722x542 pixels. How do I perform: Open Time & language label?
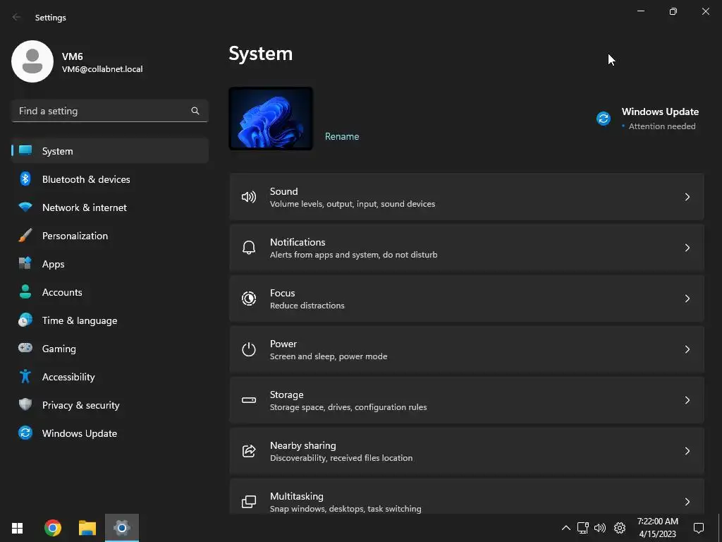click(80, 320)
